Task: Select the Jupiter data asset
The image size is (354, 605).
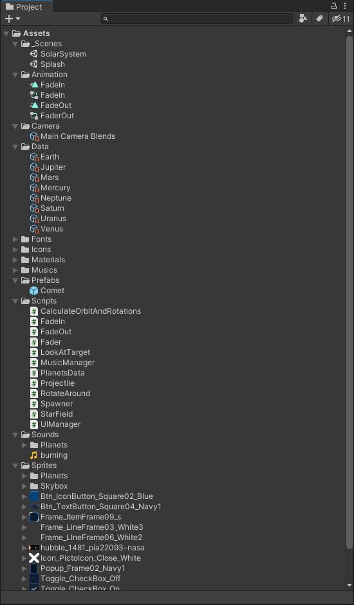Action: (x=48, y=167)
